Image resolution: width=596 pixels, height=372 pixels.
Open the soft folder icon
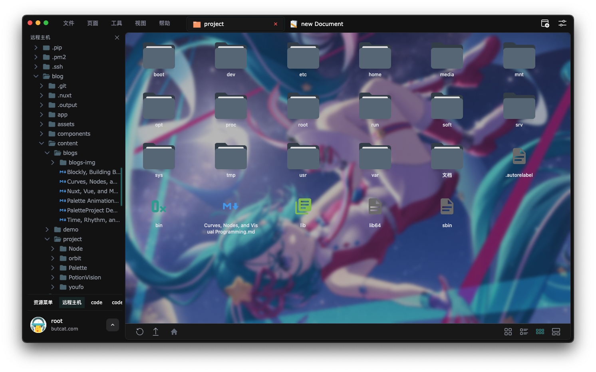[447, 106]
